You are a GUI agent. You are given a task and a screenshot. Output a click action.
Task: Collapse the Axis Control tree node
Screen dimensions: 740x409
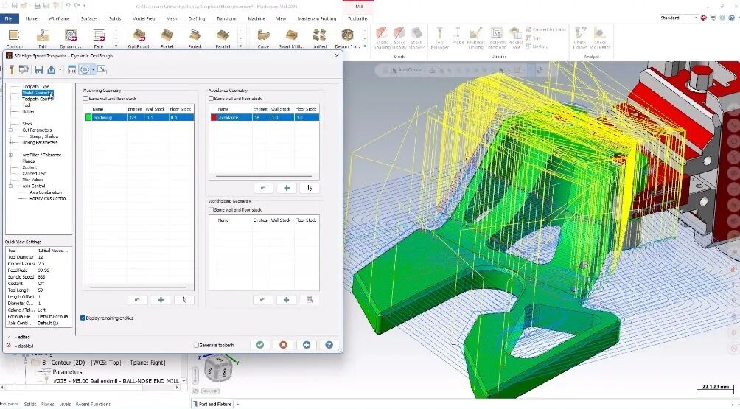tap(11, 186)
